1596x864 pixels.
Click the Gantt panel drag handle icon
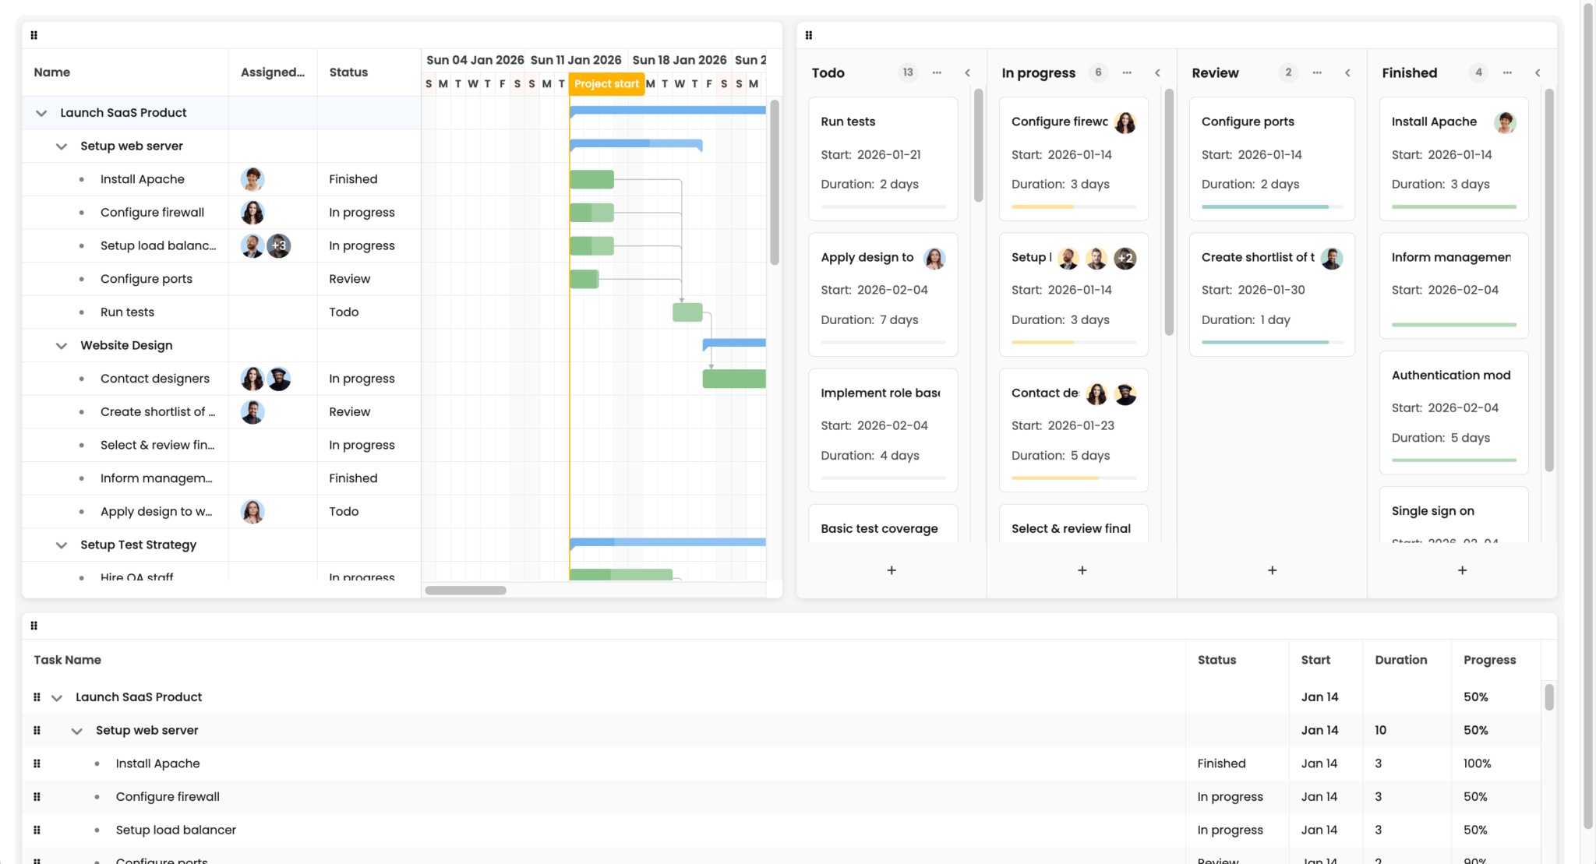click(34, 35)
